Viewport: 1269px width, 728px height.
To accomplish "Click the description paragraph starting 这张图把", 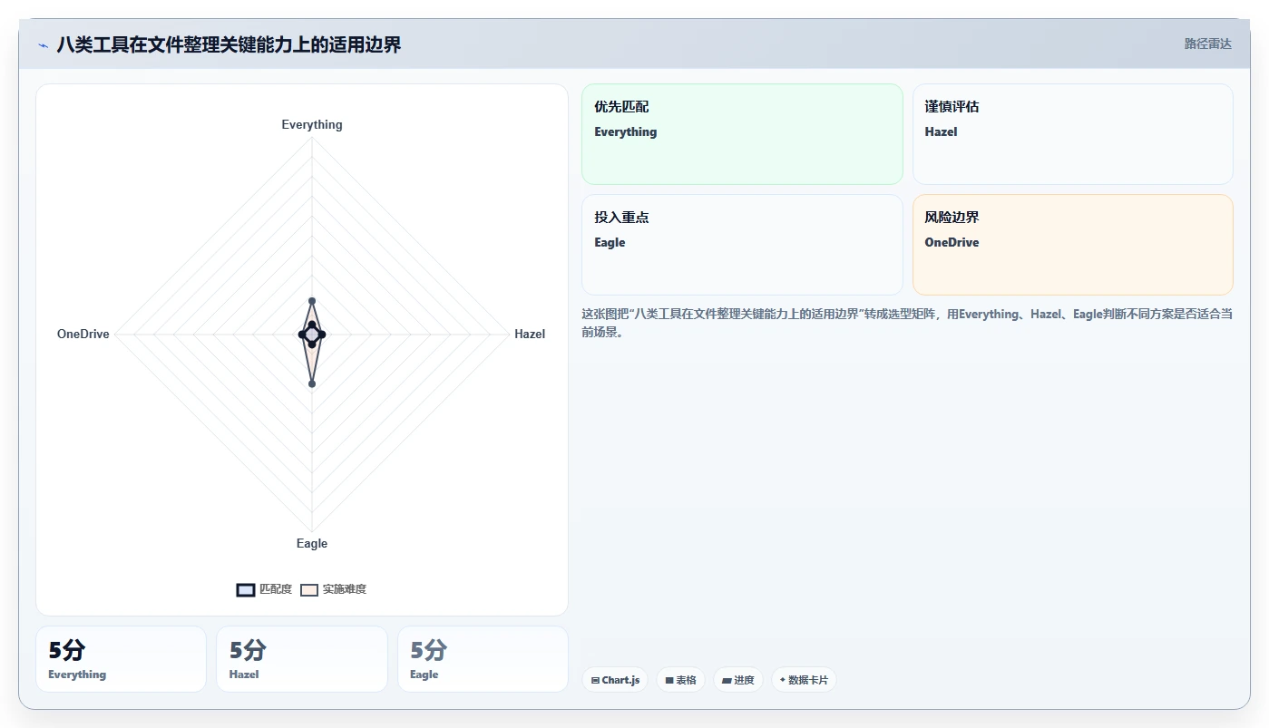I will [x=907, y=323].
